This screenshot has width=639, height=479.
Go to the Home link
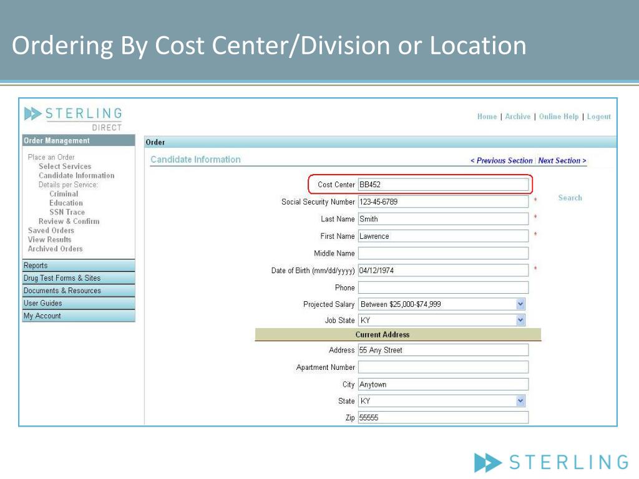[487, 117]
